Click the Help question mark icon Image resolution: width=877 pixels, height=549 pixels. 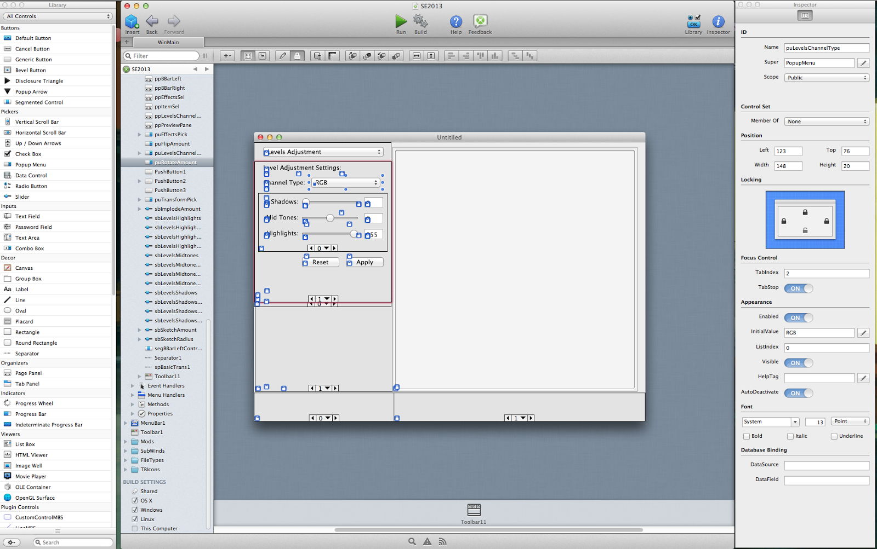[456, 21]
